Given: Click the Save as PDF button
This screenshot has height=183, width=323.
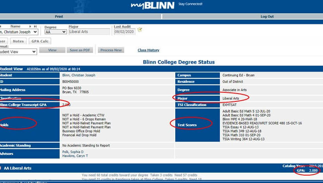Looking at the screenshot, I should coord(80,50).
